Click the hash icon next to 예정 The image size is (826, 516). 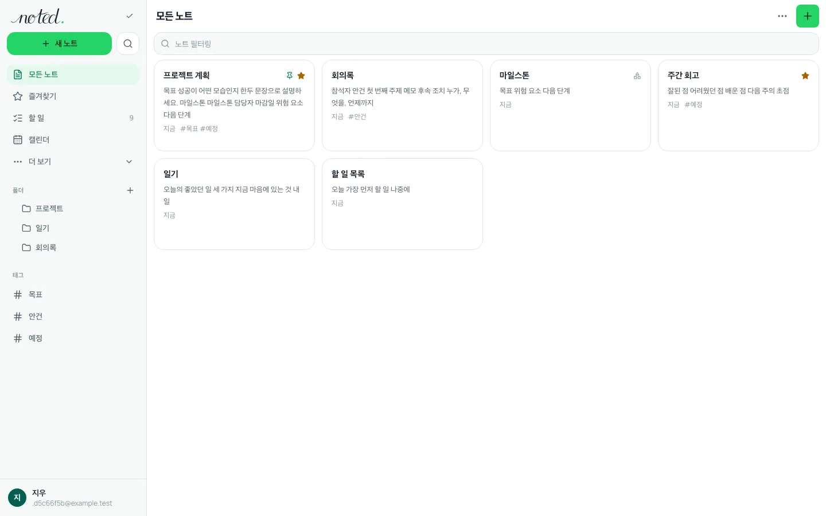coord(18,338)
